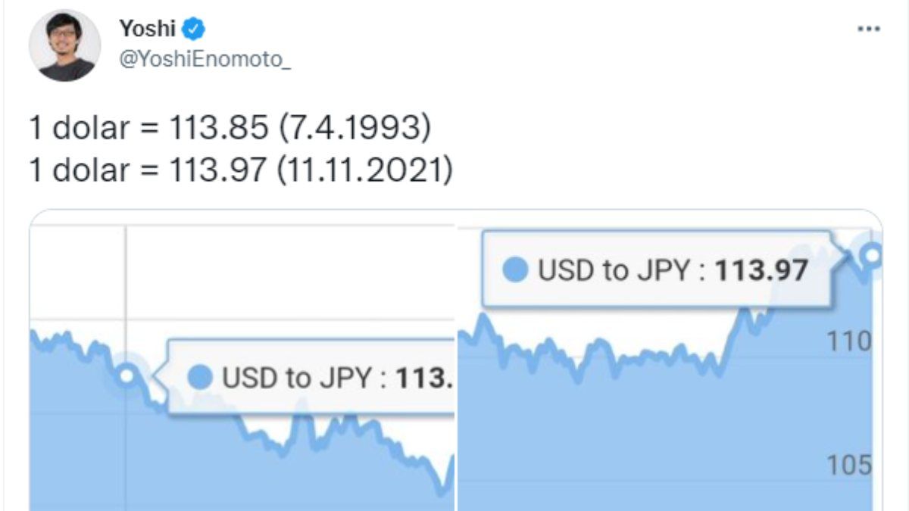909x511 pixels.
Task: Click the 113.97 value in the right tooltip
Action: (x=761, y=270)
